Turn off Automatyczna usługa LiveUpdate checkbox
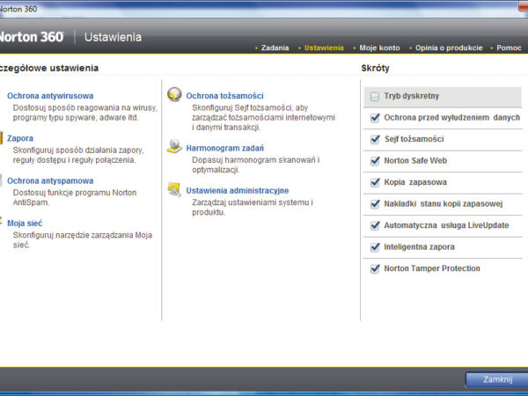 (375, 225)
